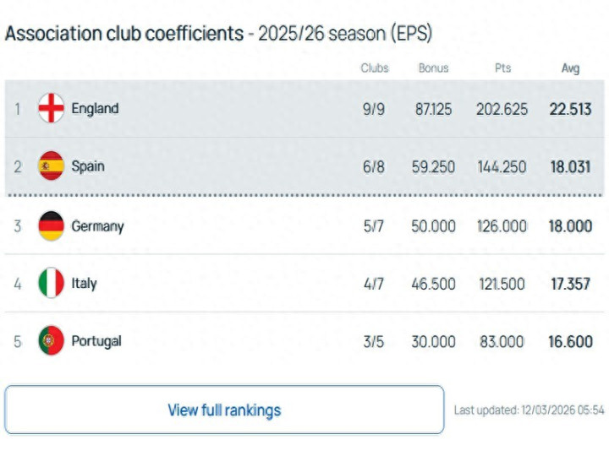
Task: Click Italy's clubs value 4/7
Action: [374, 284]
